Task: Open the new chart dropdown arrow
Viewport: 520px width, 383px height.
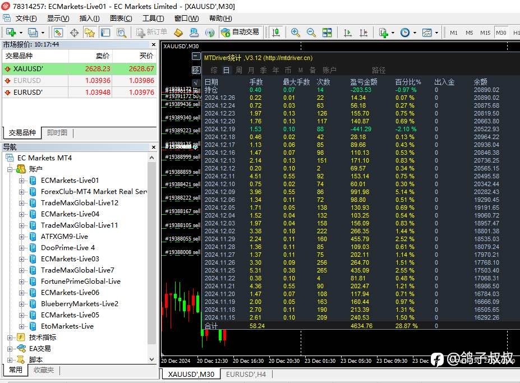Action: (x=21, y=33)
